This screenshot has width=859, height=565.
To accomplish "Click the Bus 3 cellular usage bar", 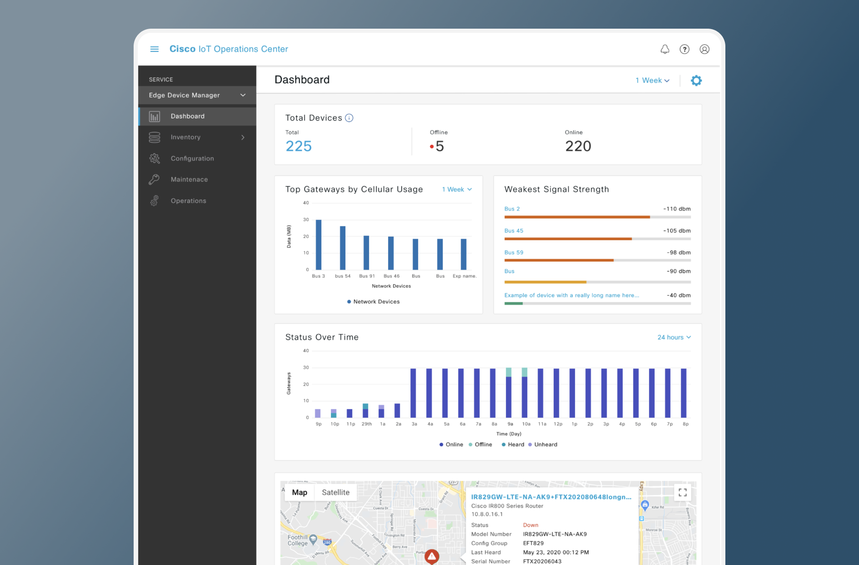I will click(x=319, y=245).
